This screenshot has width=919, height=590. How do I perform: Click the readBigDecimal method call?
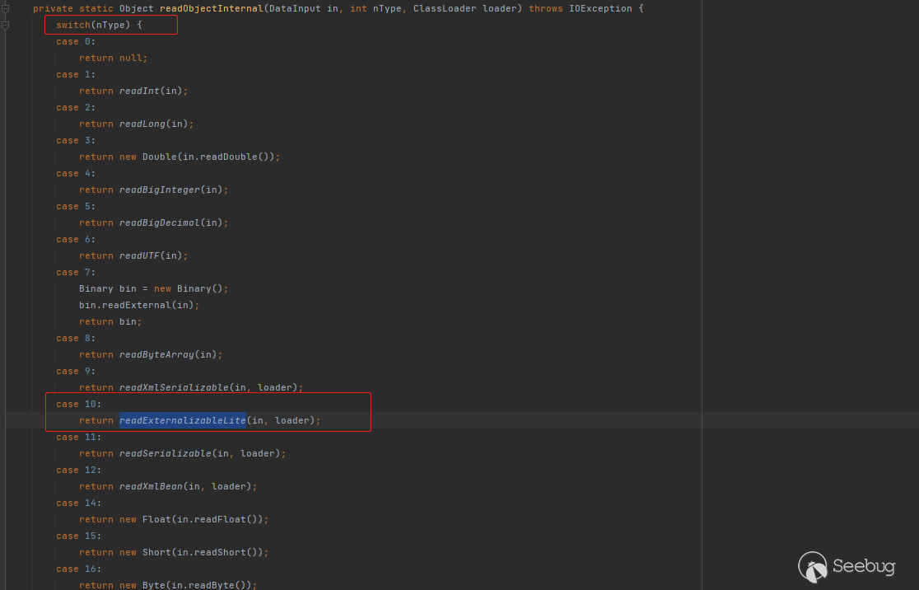(x=159, y=222)
